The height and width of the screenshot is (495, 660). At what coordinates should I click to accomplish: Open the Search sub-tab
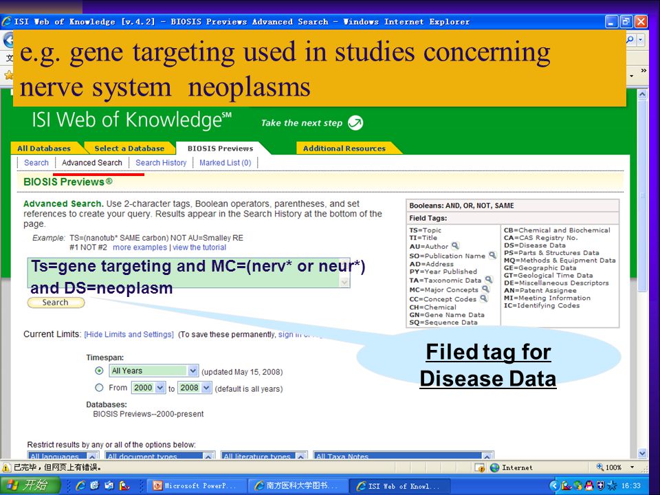coord(36,162)
